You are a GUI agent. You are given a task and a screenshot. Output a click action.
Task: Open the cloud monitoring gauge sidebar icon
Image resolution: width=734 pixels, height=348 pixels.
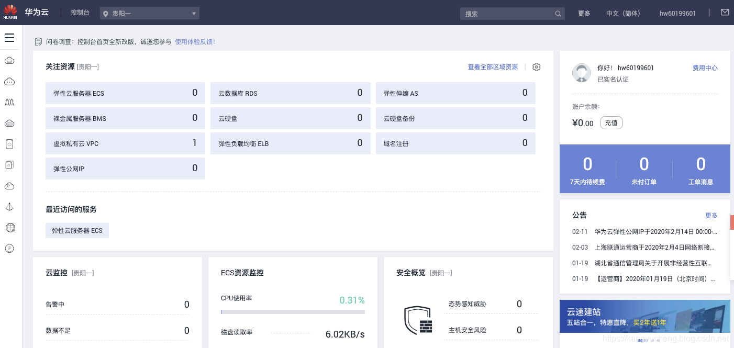(x=9, y=186)
